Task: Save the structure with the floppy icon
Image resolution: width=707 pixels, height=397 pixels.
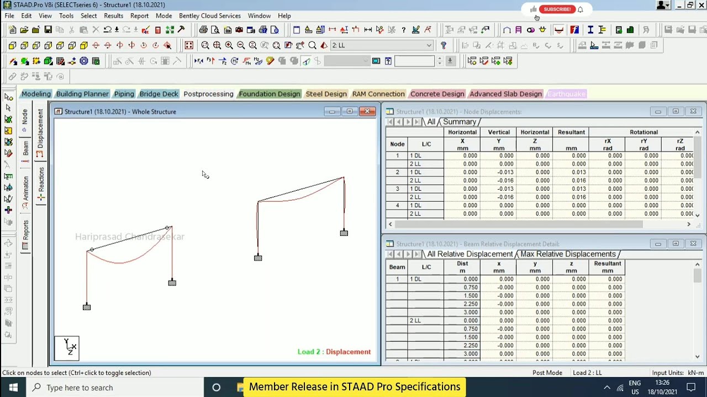Action: coord(48,30)
